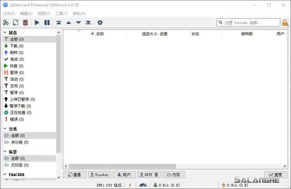Screen dimensions: 291x189
Task: Select 未分类 under the 分类 section
Action: pyautogui.click(x=18, y=142)
